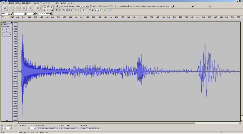Click the vertical scrollbar down arrow
This screenshot has width=243, height=134.
click(x=242, y=121)
